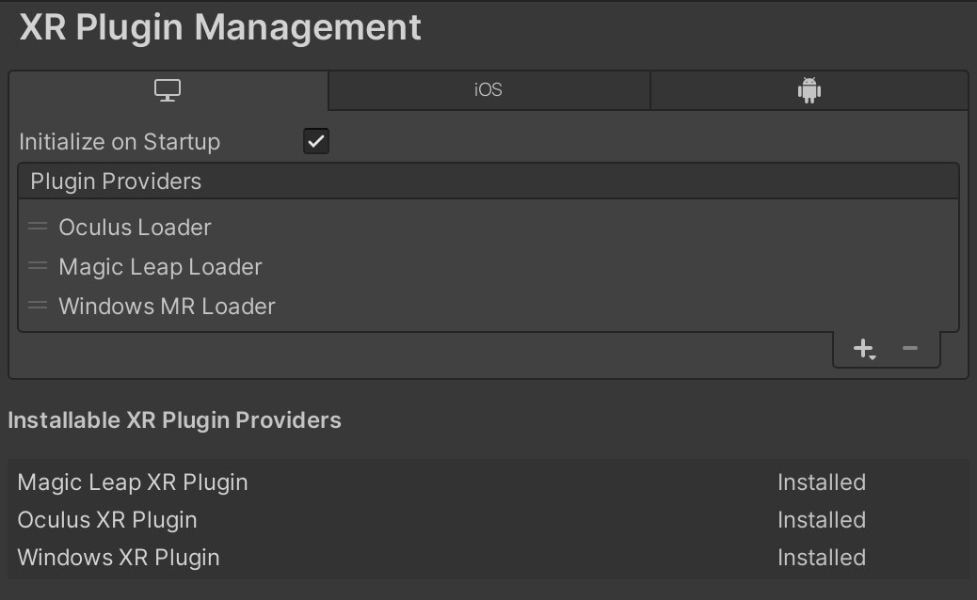This screenshot has width=977, height=600.
Task: Click the remove plugin provider minus button
Action: [909, 349]
